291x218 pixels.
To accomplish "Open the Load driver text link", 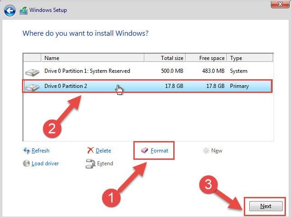I will [x=45, y=163].
